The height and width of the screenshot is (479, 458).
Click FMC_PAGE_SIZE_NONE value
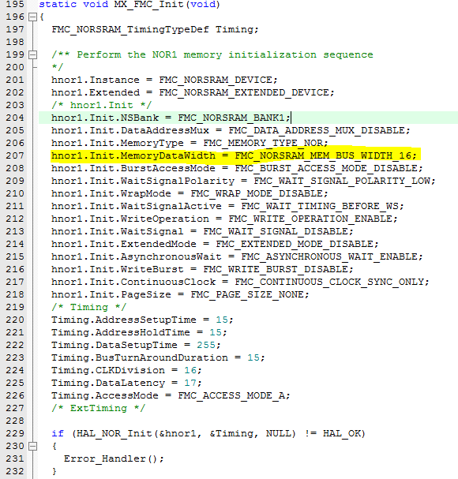pyautogui.click(x=247, y=294)
